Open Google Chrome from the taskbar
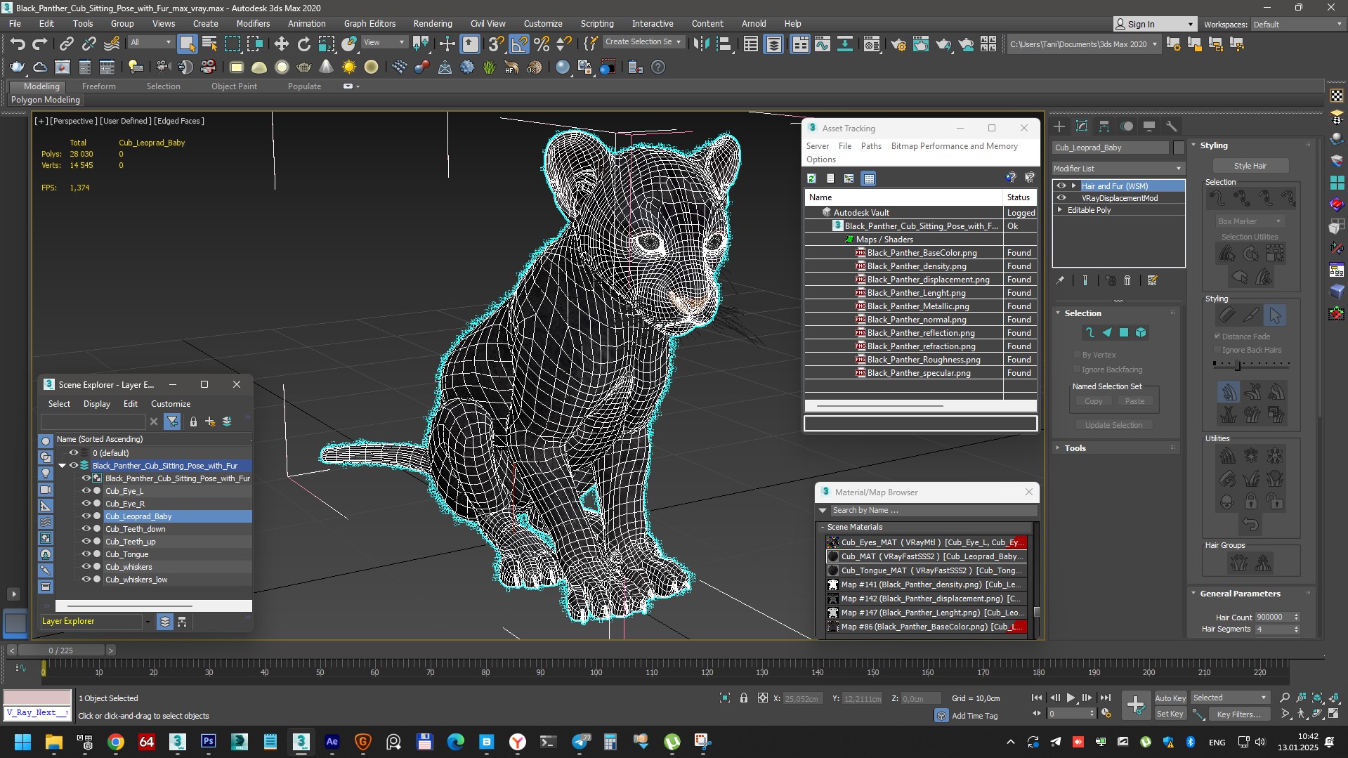 [116, 741]
